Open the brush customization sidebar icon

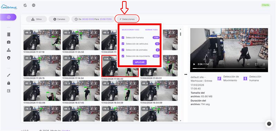(9, 75)
